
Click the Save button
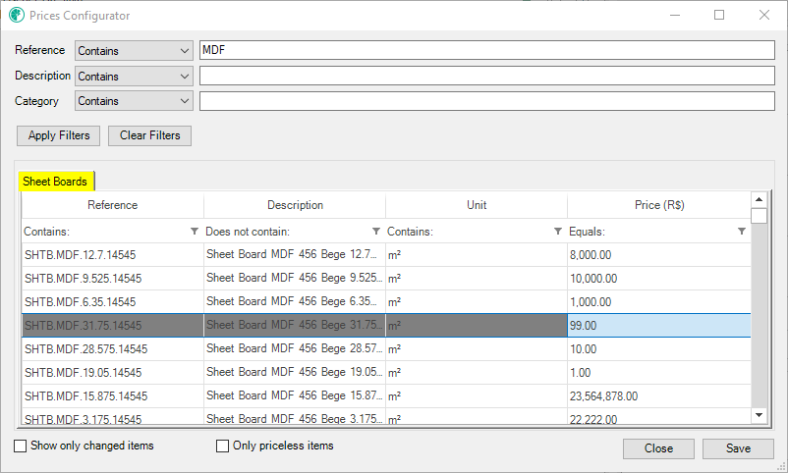(x=738, y=448)
